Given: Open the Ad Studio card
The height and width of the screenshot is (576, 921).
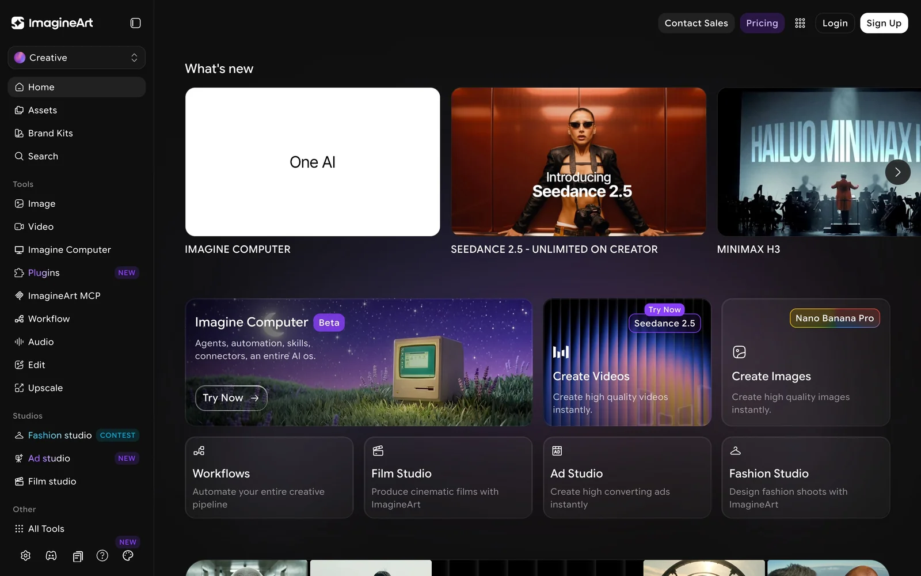Looking at the screenshot, I should [627, 478].
